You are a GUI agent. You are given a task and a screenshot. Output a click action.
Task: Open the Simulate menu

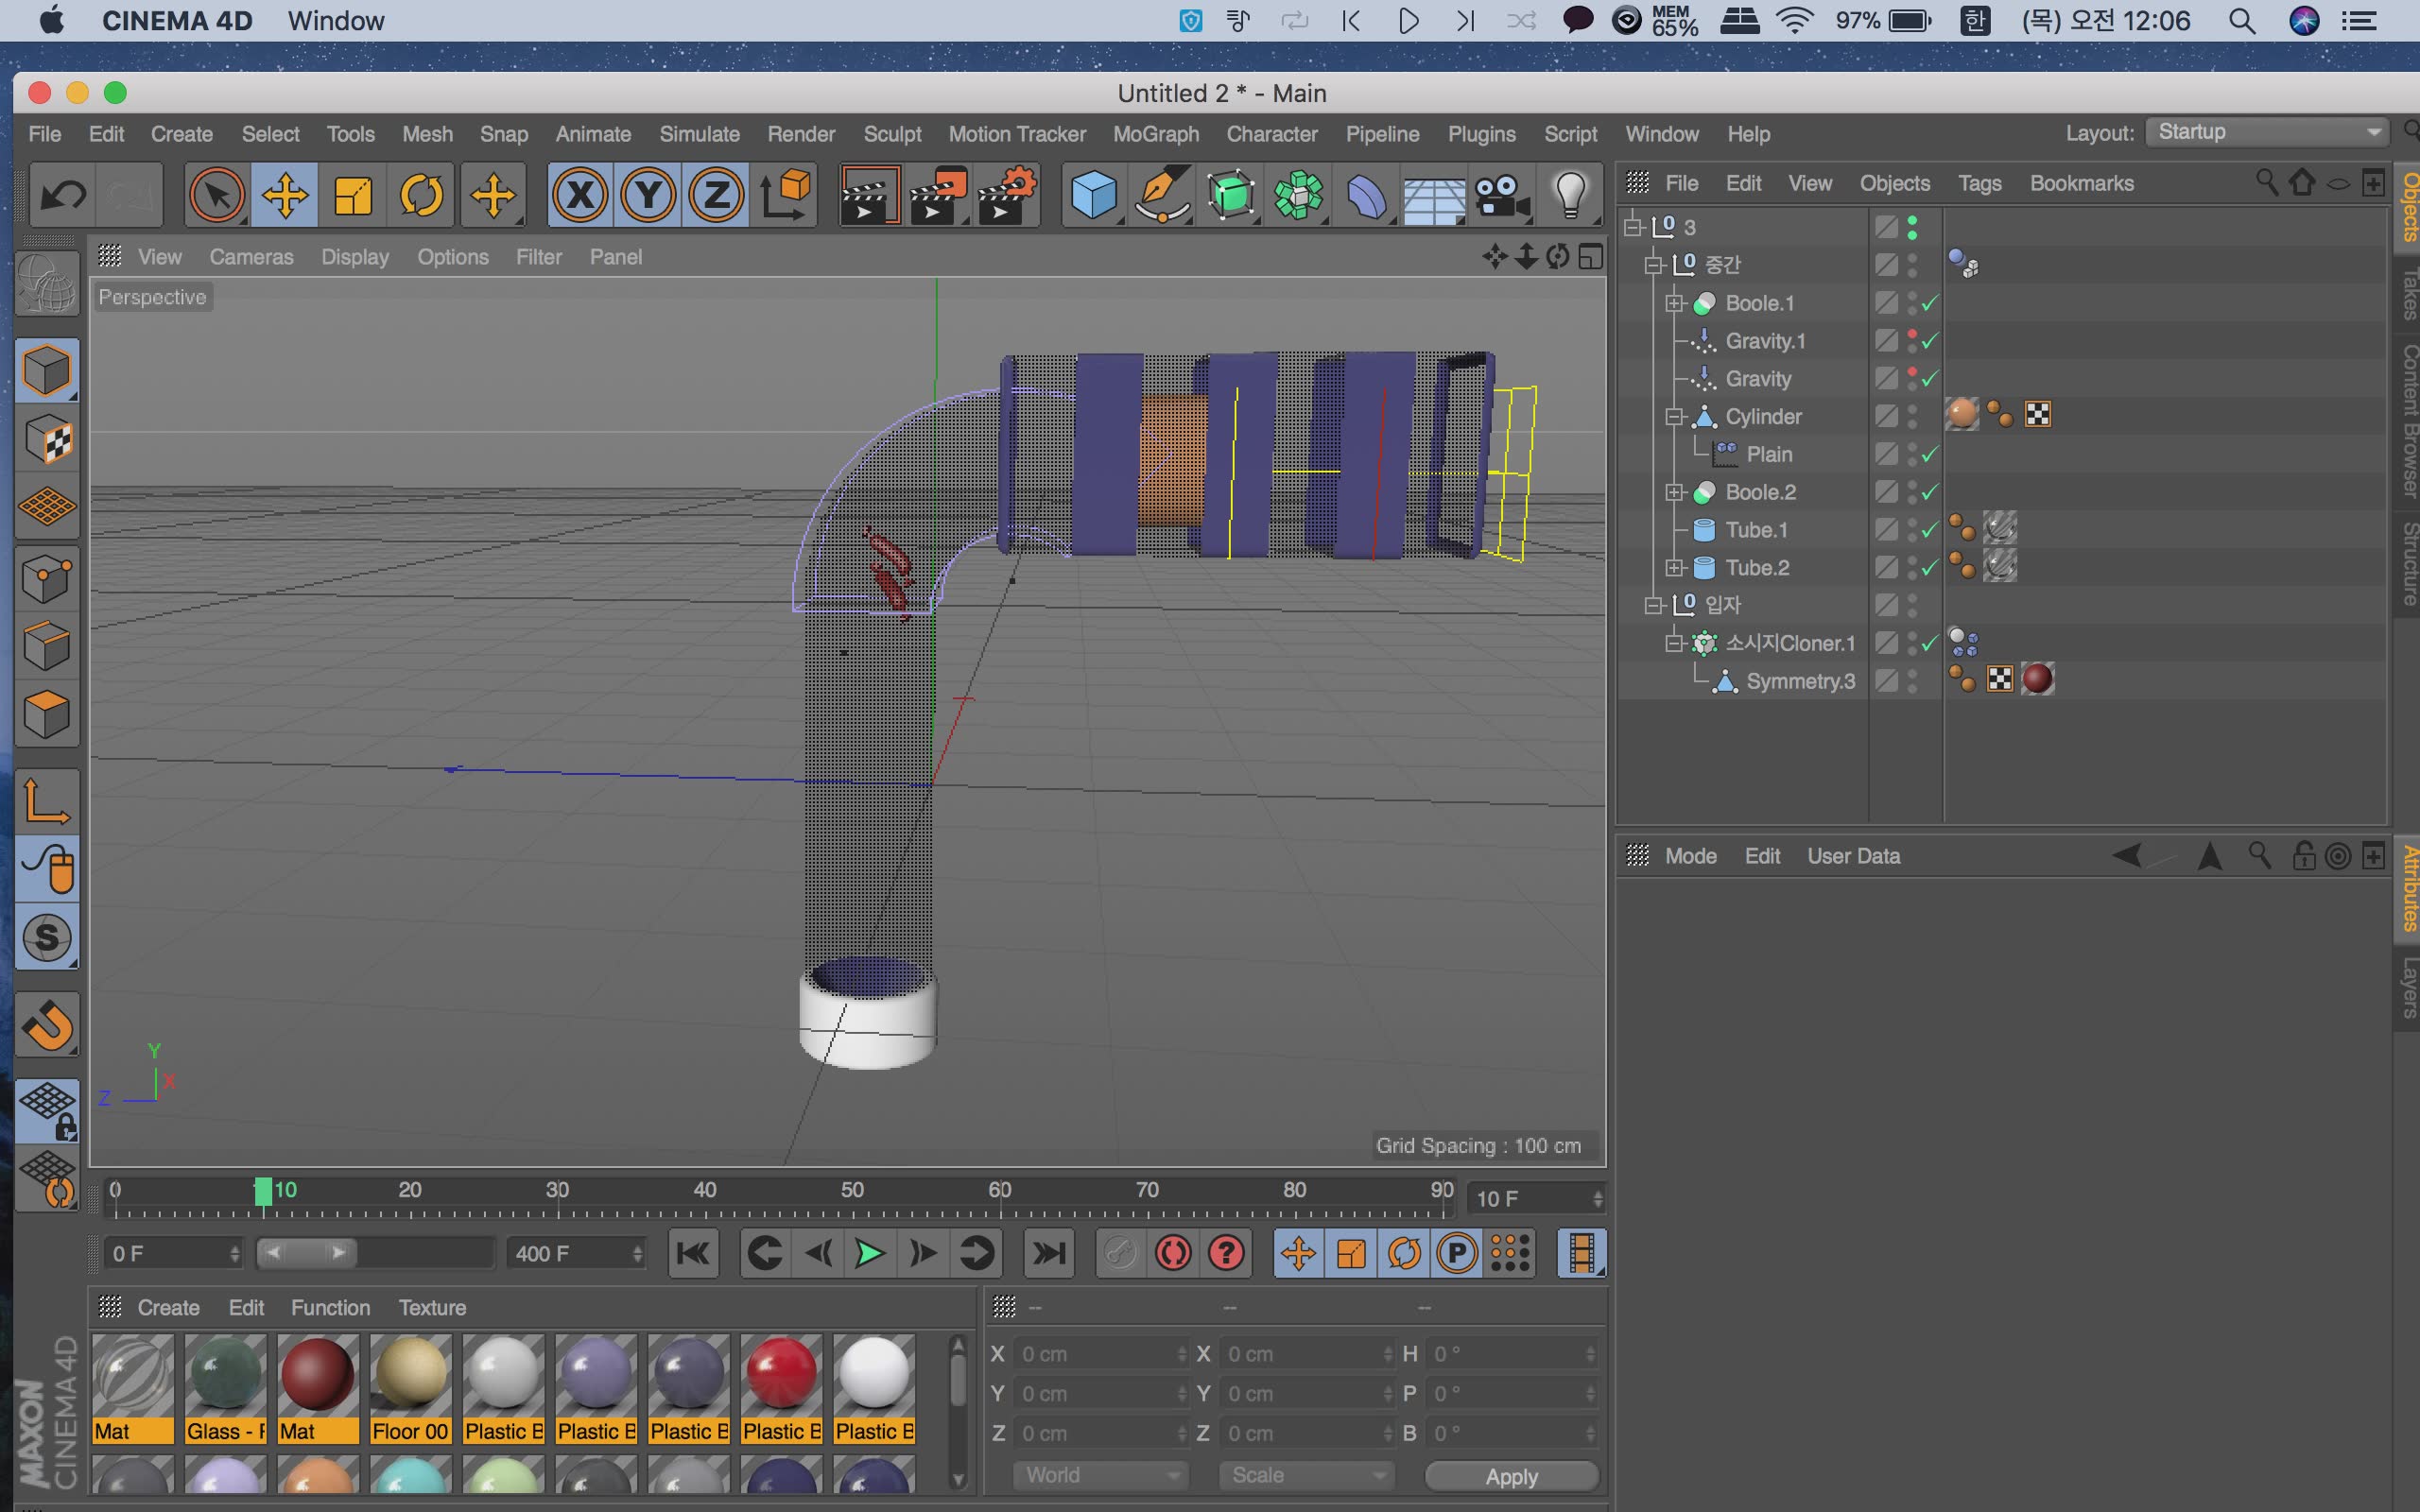click(699, 134)
